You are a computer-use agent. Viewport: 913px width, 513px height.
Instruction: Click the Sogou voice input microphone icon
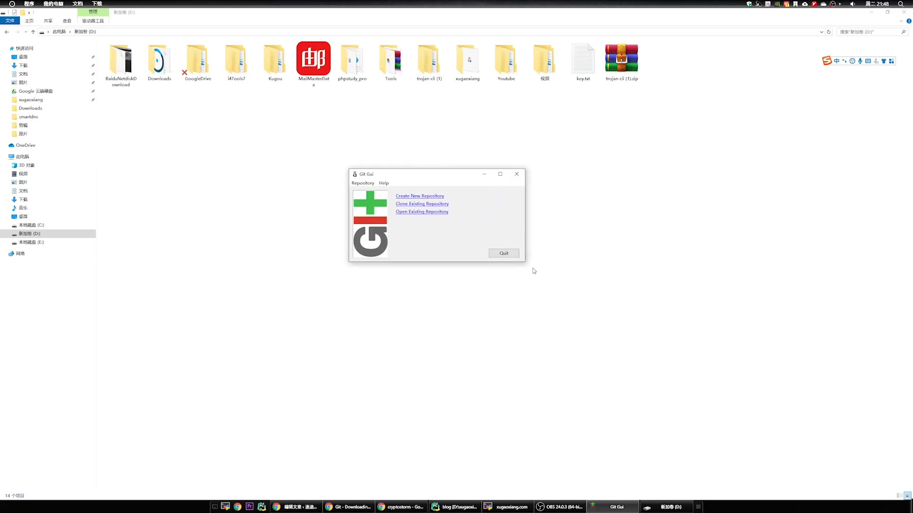pyautogui.click(x=860, y=61)
